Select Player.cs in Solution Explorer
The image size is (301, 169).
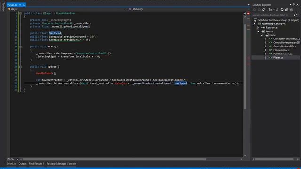[278, 58]
